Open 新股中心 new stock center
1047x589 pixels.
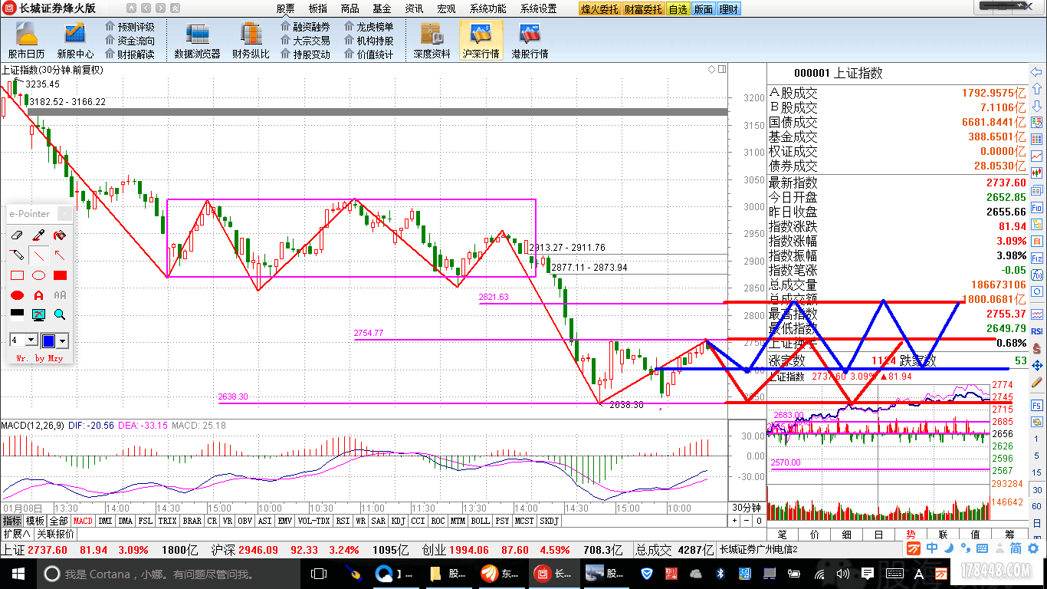pyautogui.click(x=75, y=41)
